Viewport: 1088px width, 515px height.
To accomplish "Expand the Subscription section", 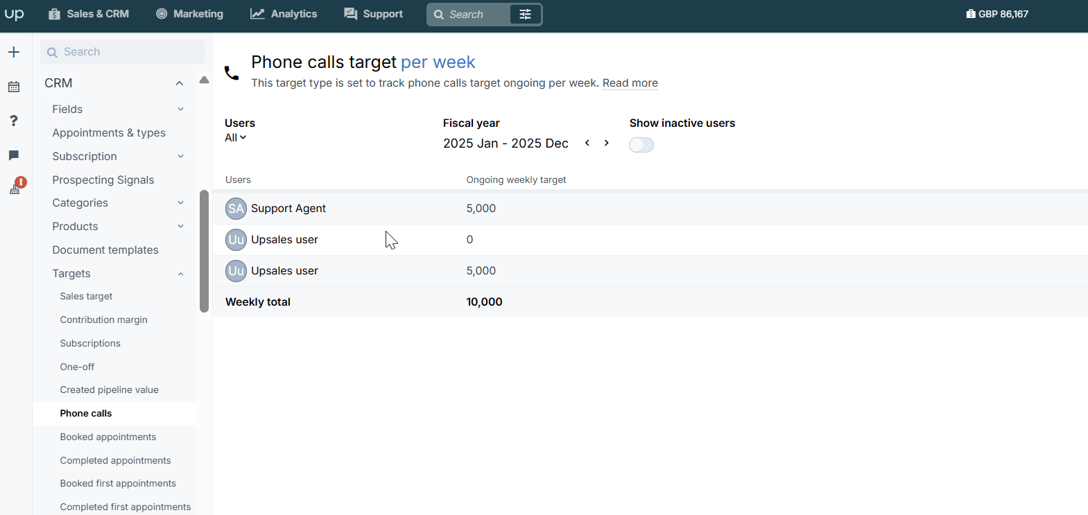I will pos(181,157).
